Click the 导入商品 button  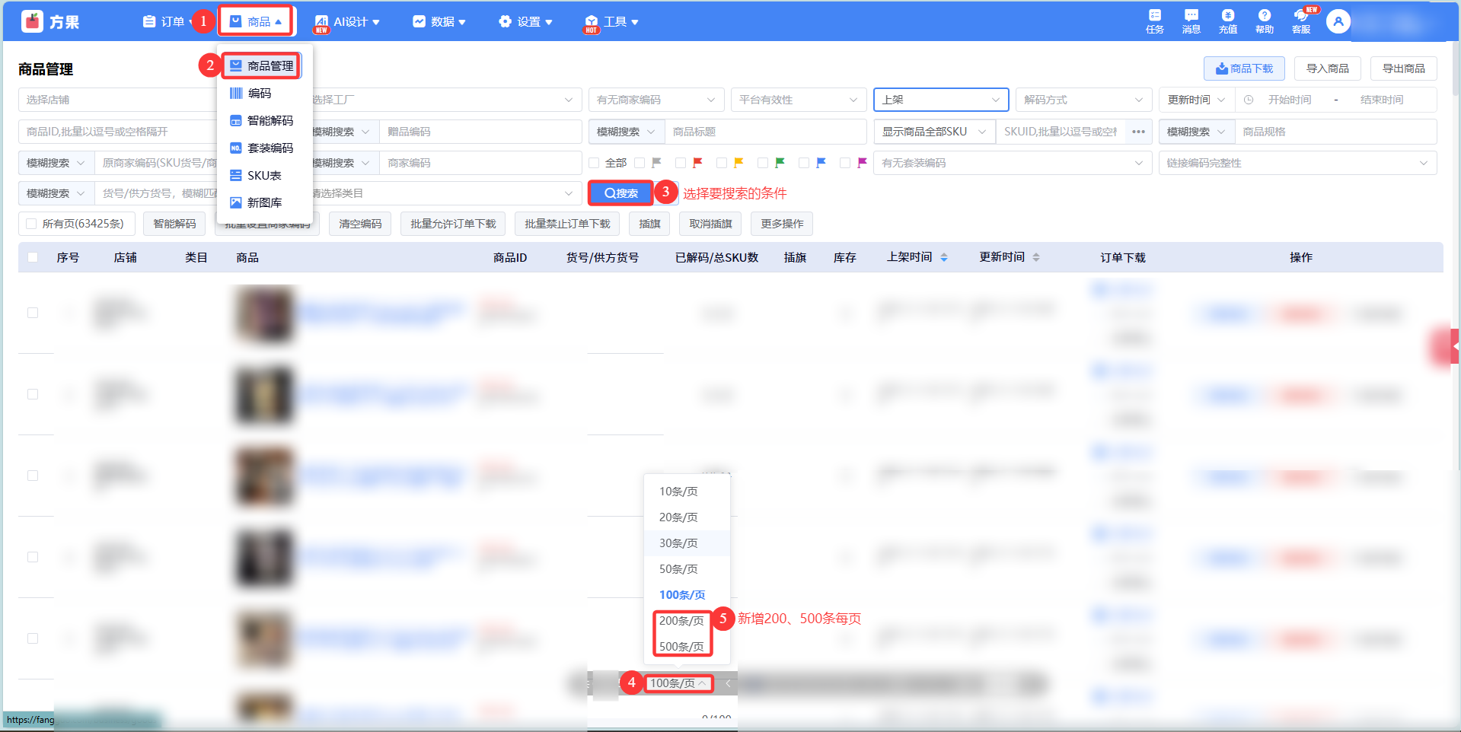pos(1327,68)
